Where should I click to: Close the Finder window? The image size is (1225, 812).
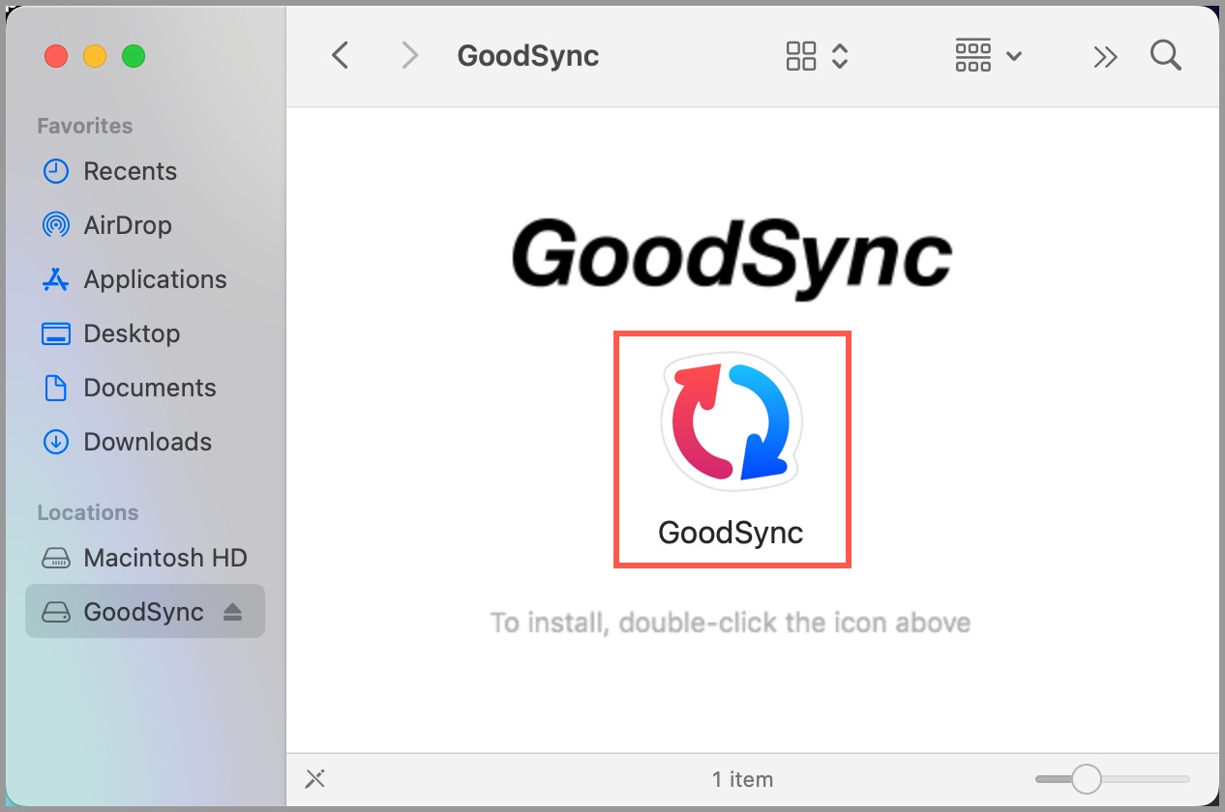(56, 56)
